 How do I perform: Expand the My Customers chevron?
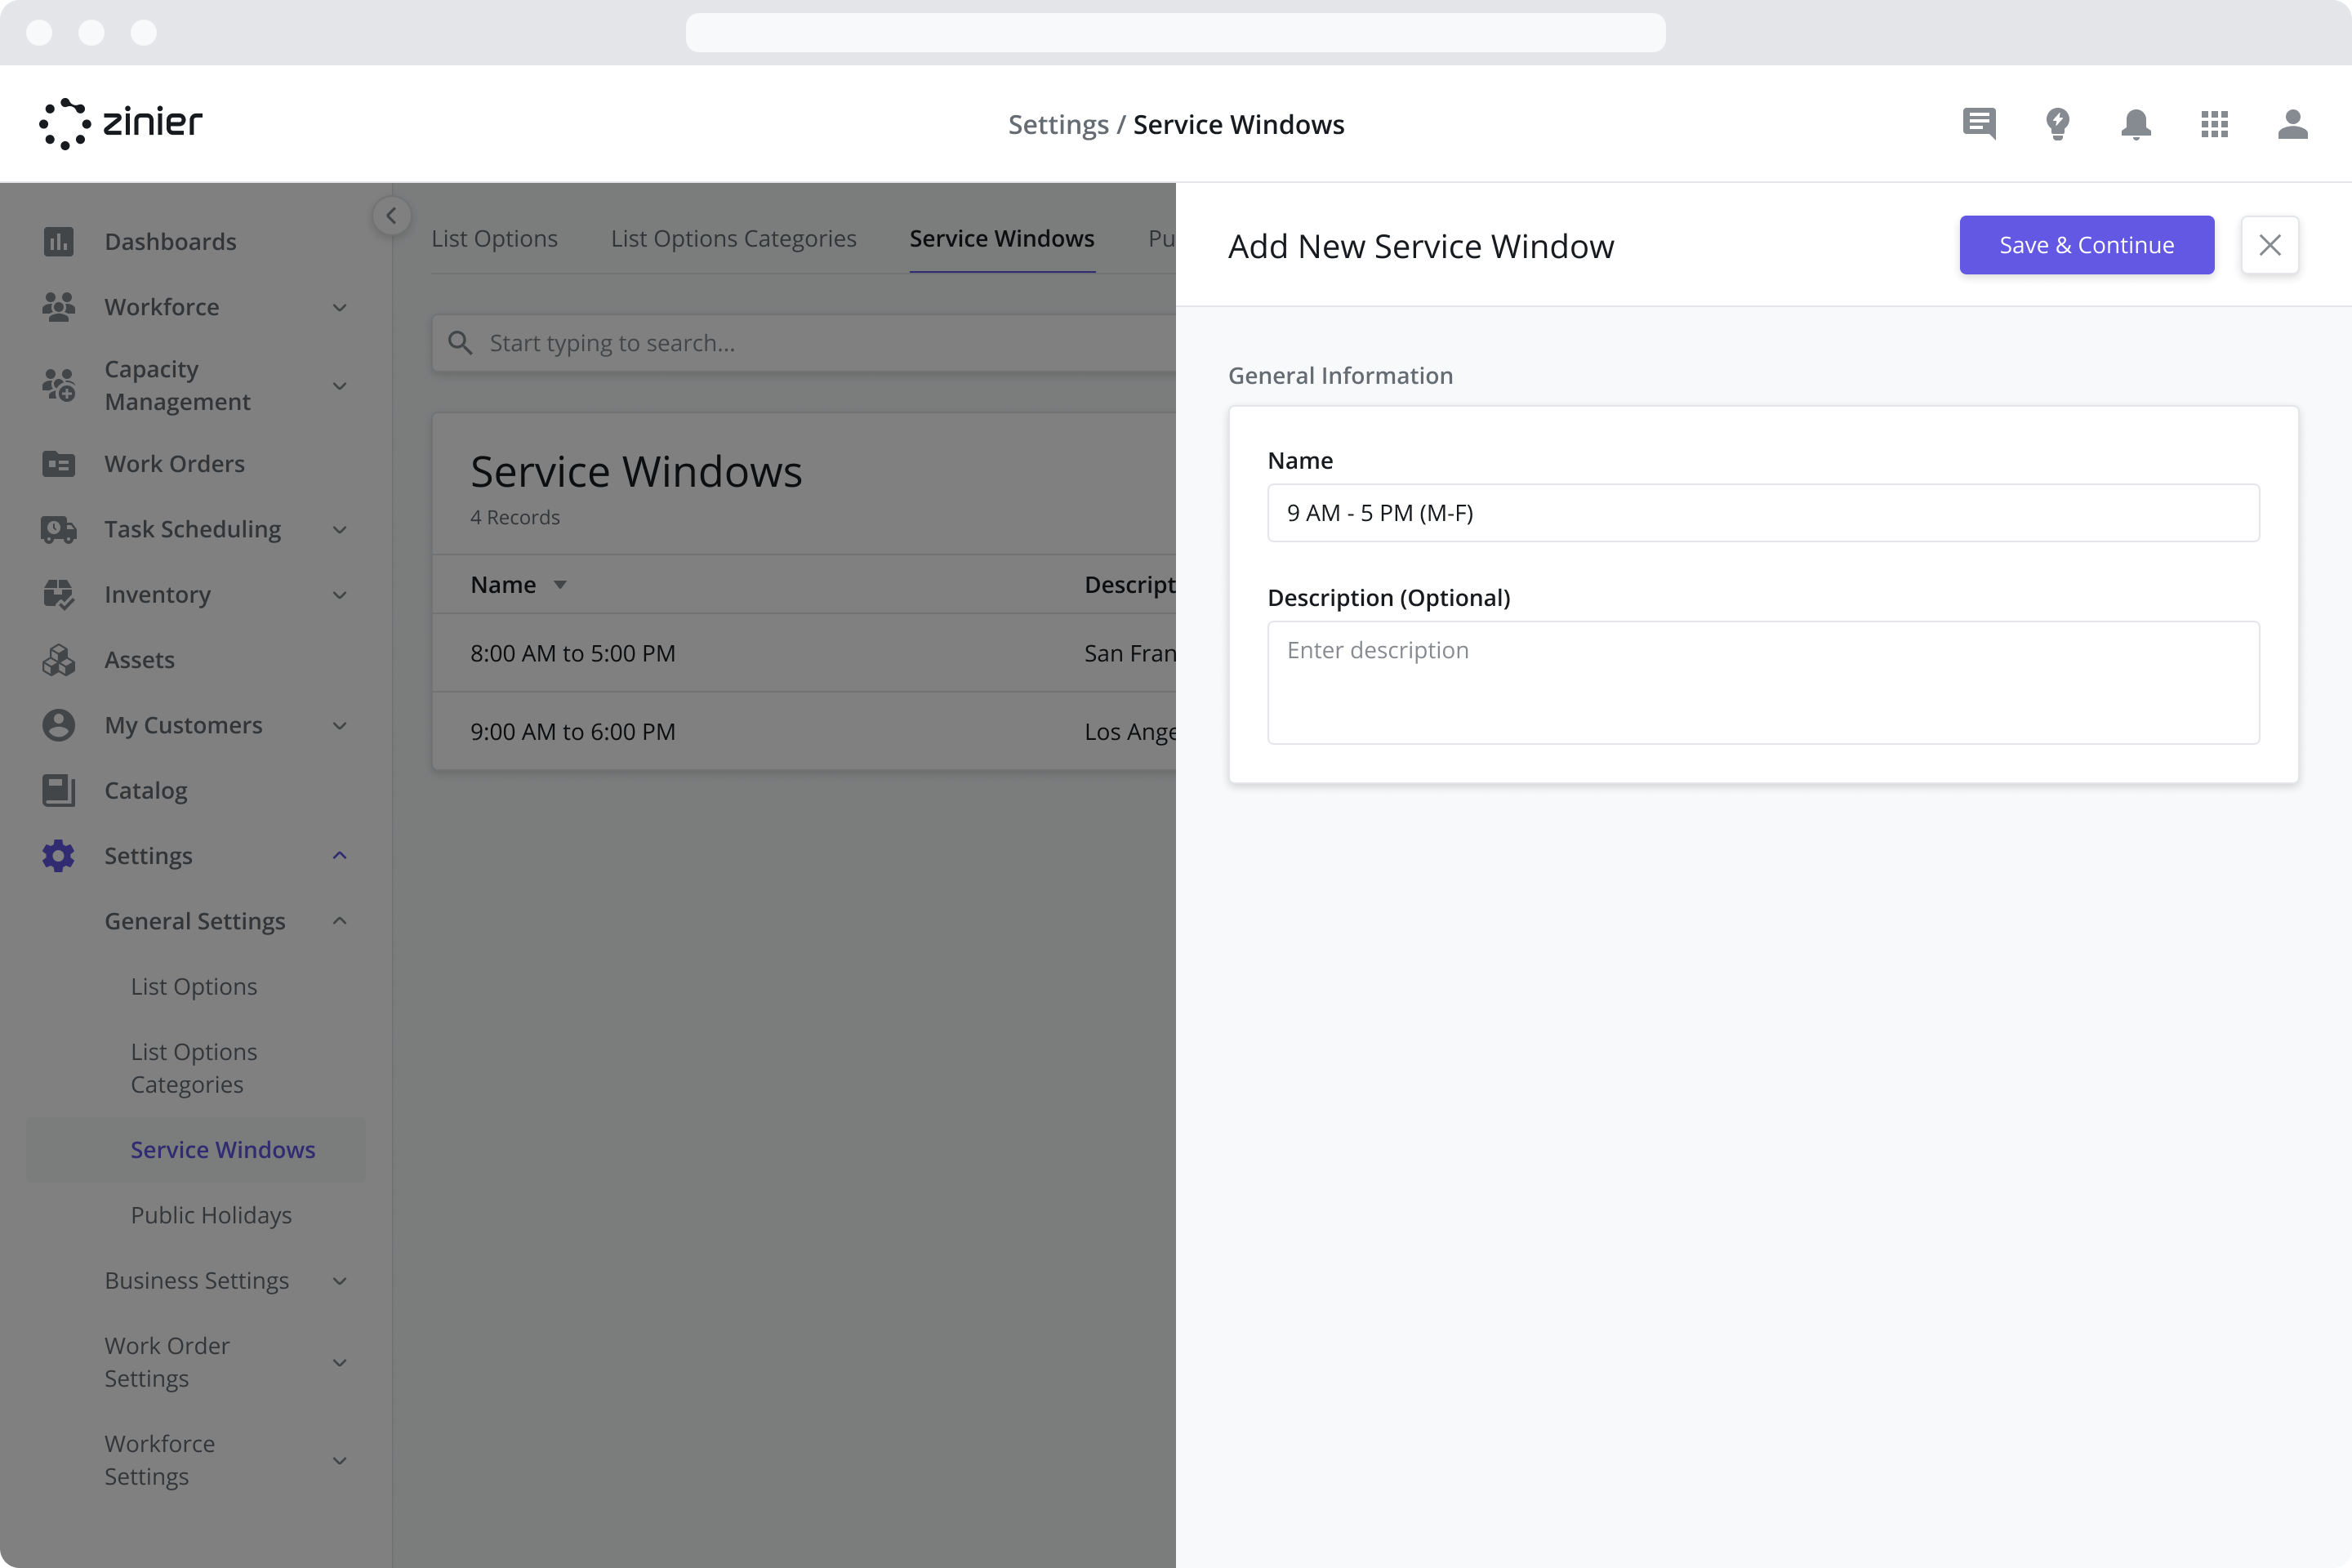point(339,726)
